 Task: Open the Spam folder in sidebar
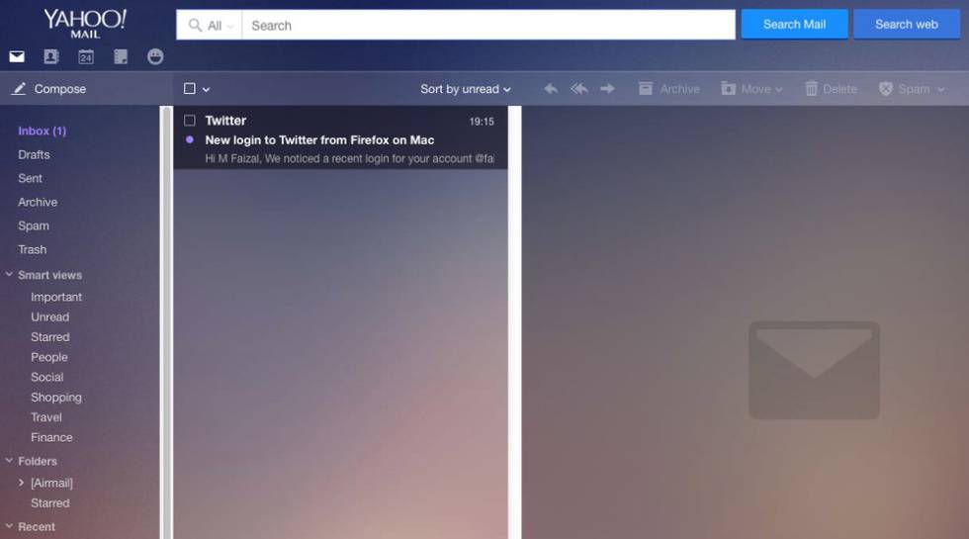click(x=34, y=226)
